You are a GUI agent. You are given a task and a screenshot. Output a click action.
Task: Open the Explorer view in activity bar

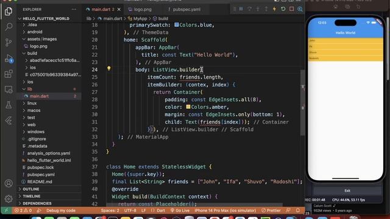(x=9, y=11)
